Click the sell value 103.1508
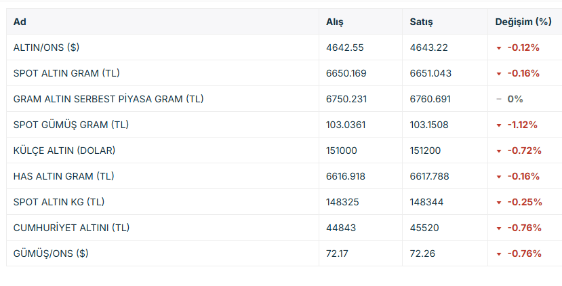 429,125
